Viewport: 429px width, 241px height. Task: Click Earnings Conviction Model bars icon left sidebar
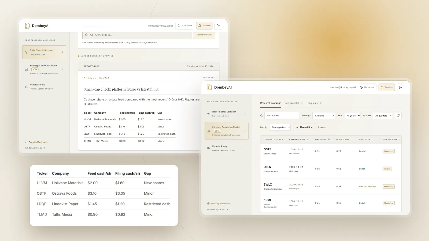point(26,69)
